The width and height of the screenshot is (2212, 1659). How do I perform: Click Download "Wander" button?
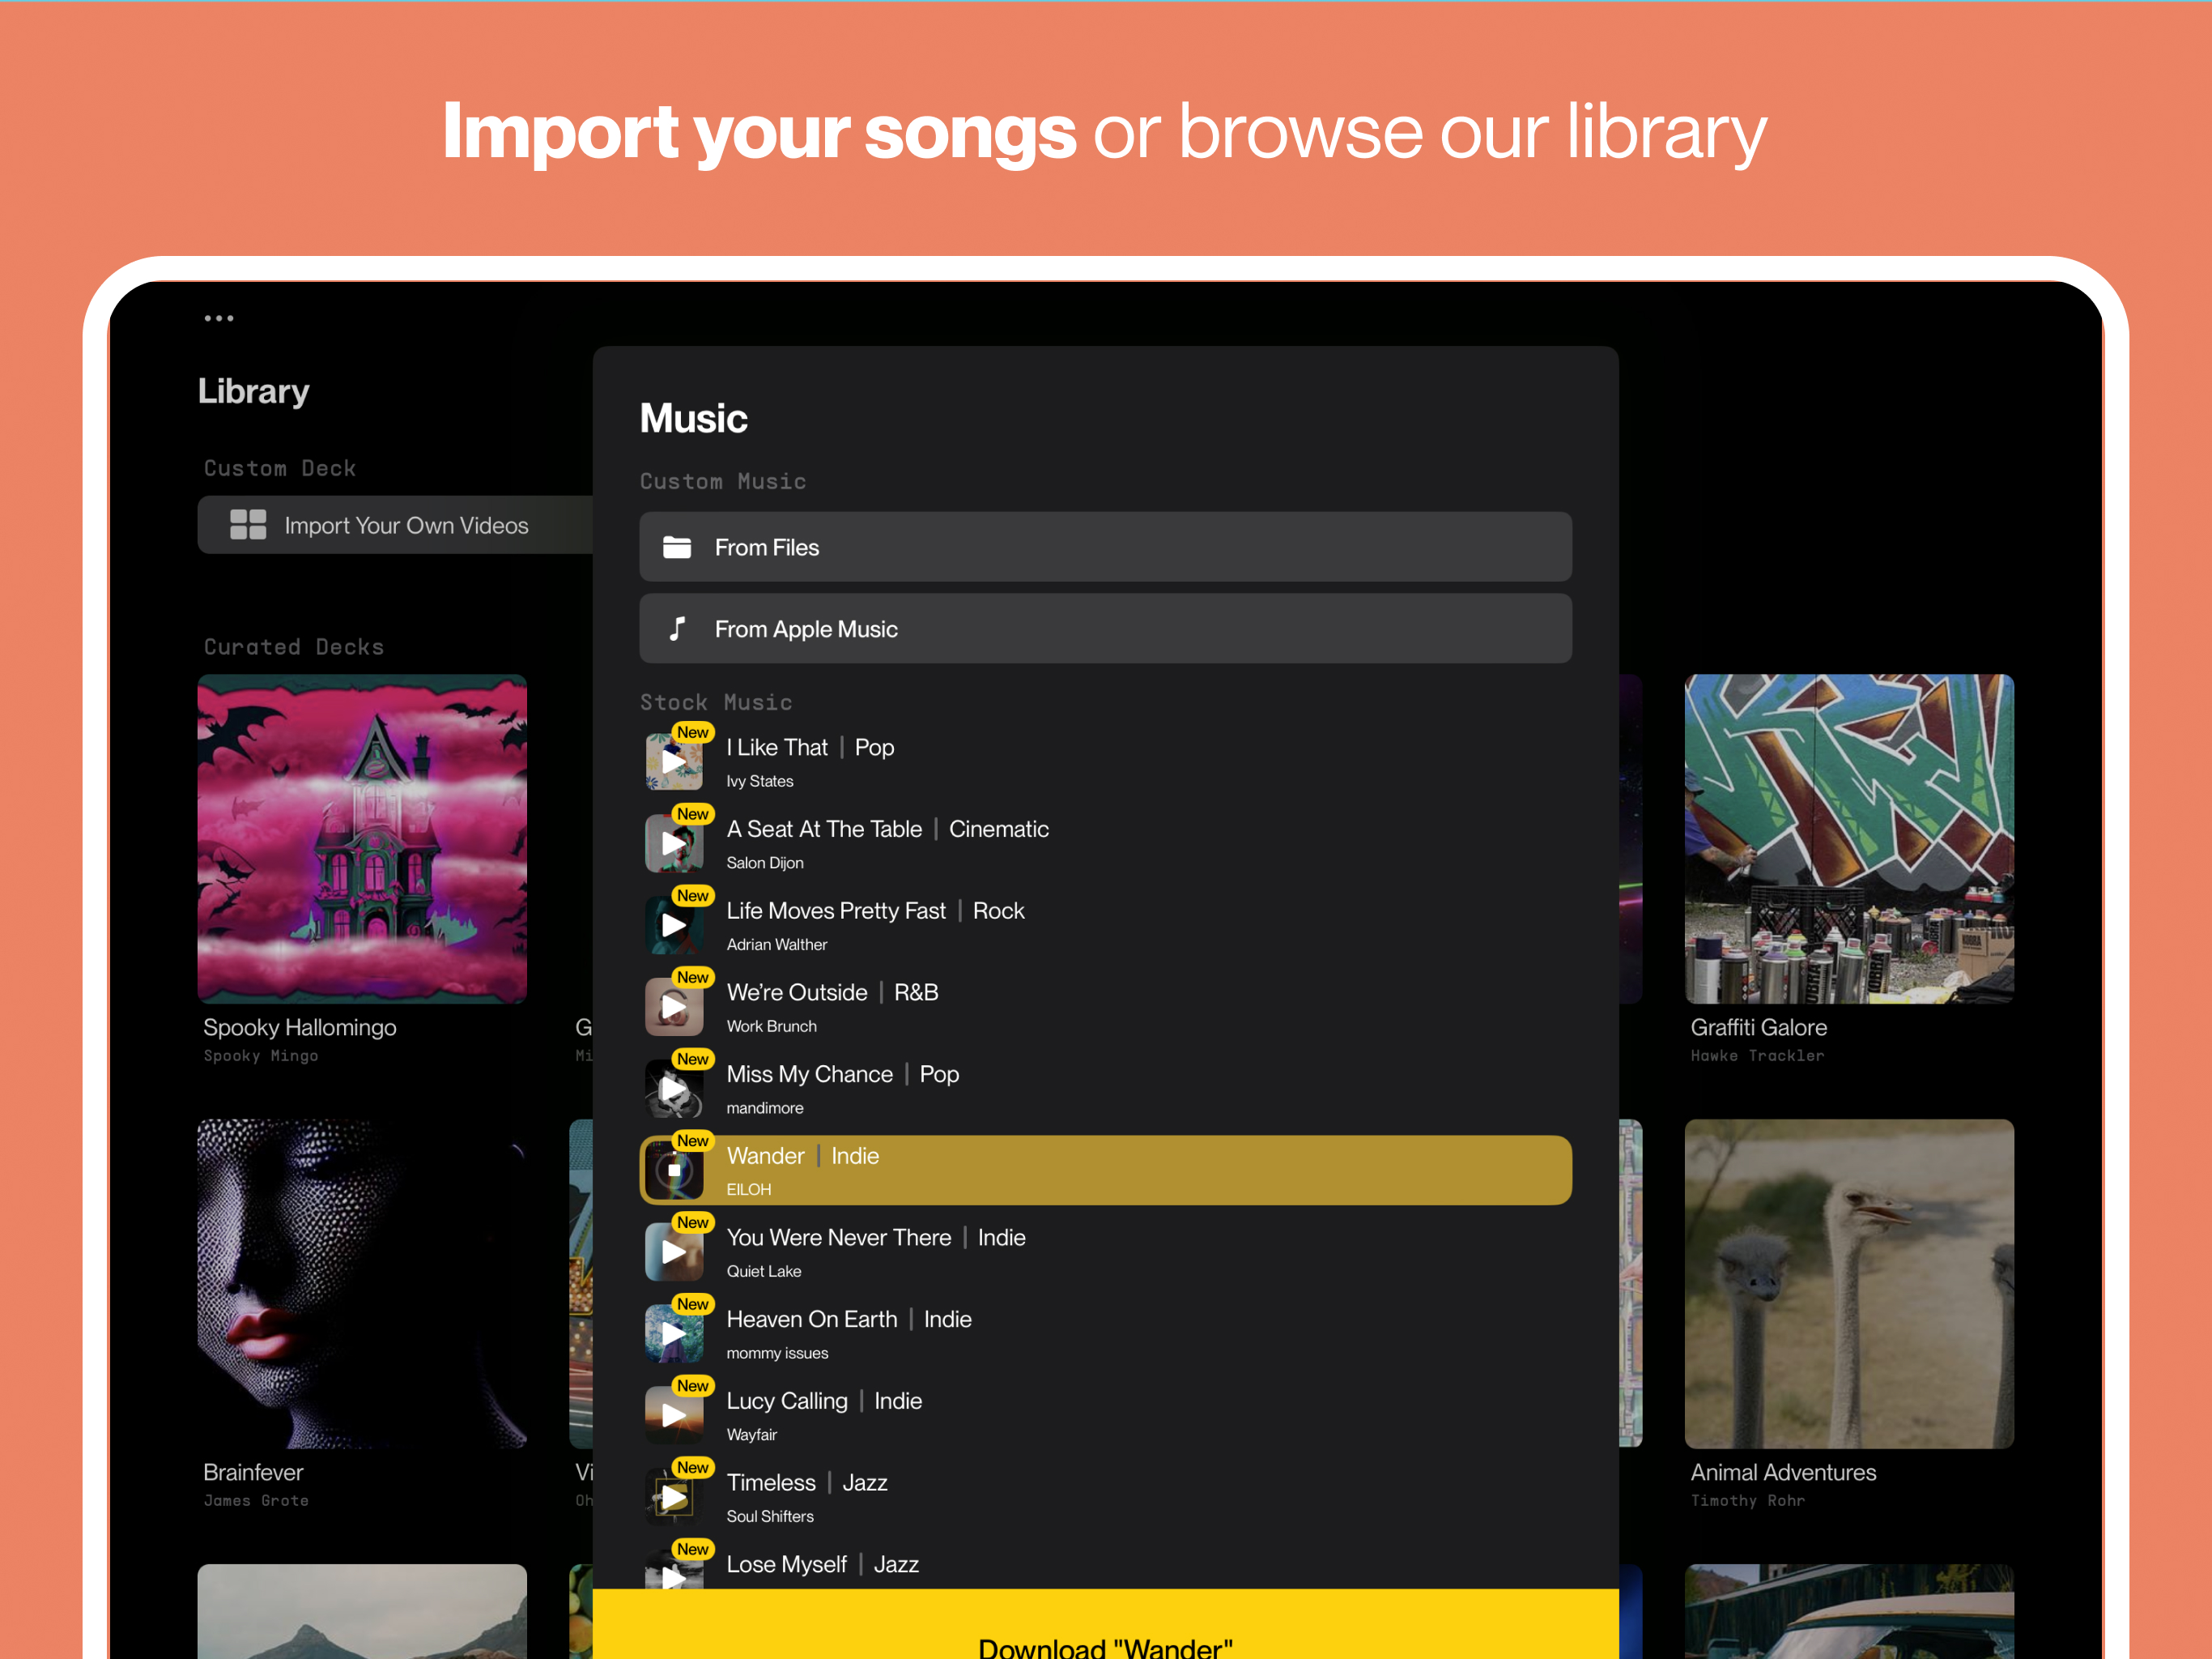point(1105,1624)
